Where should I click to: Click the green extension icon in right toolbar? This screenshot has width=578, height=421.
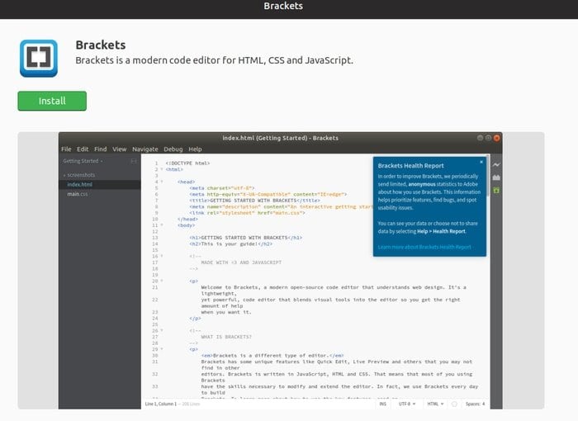click(496, 190)
